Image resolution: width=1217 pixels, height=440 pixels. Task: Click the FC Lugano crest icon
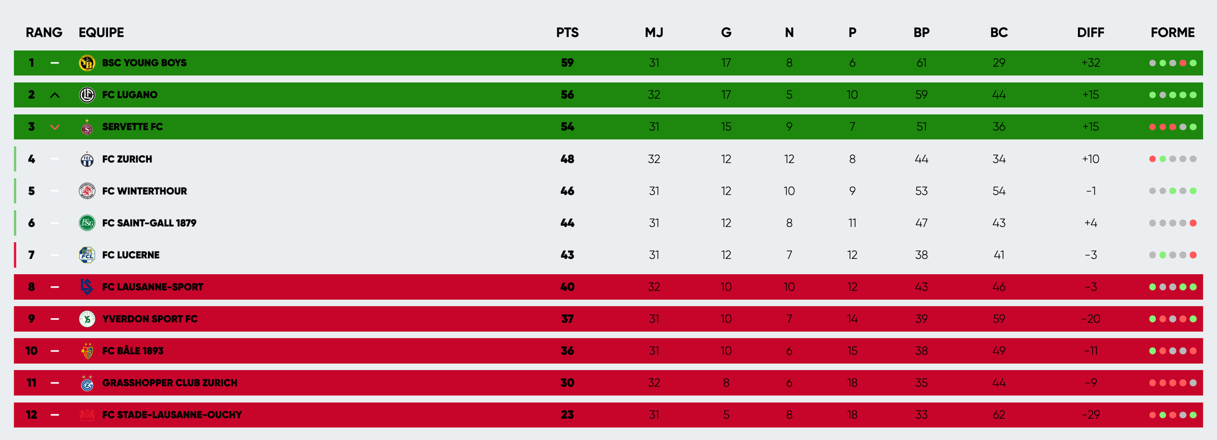click(87, 95)
